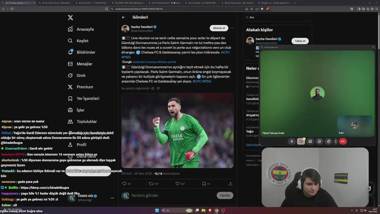Rate the translation thumbs down
Image resolution: width=380 pixels, height=214 pixels.
158,88
